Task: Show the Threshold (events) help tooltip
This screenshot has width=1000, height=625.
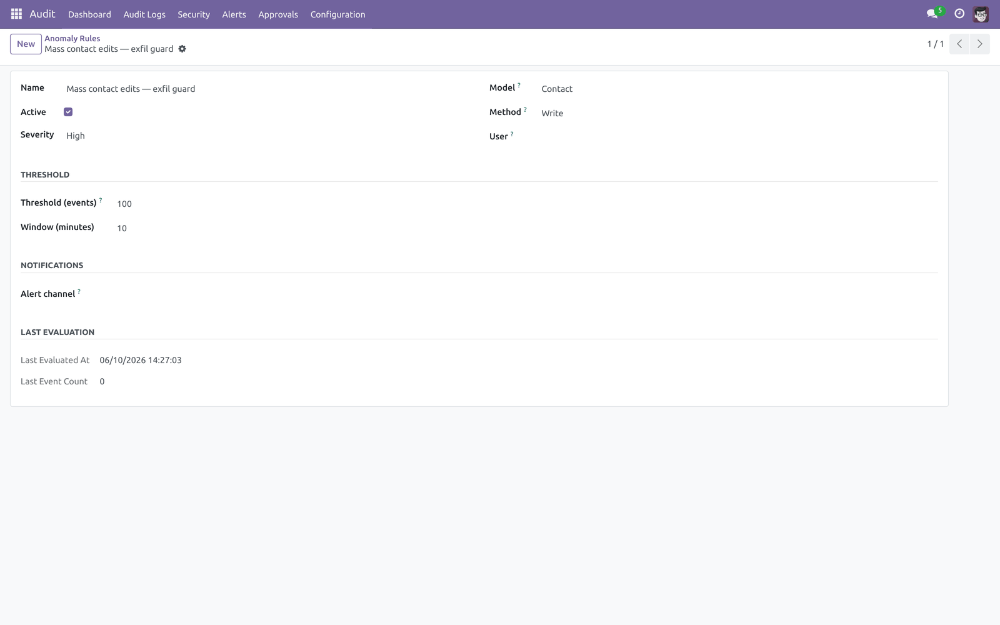Action: click(x=101, y=200)
